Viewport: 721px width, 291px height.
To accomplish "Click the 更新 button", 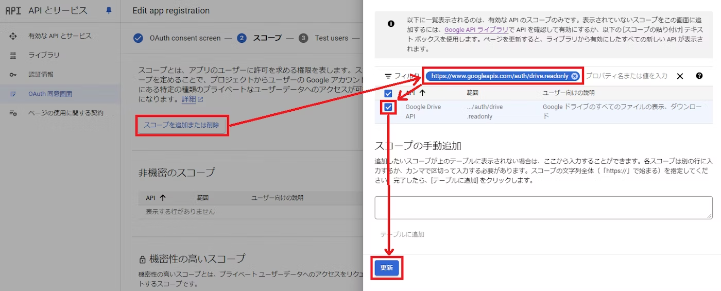I will click(387, 268).
